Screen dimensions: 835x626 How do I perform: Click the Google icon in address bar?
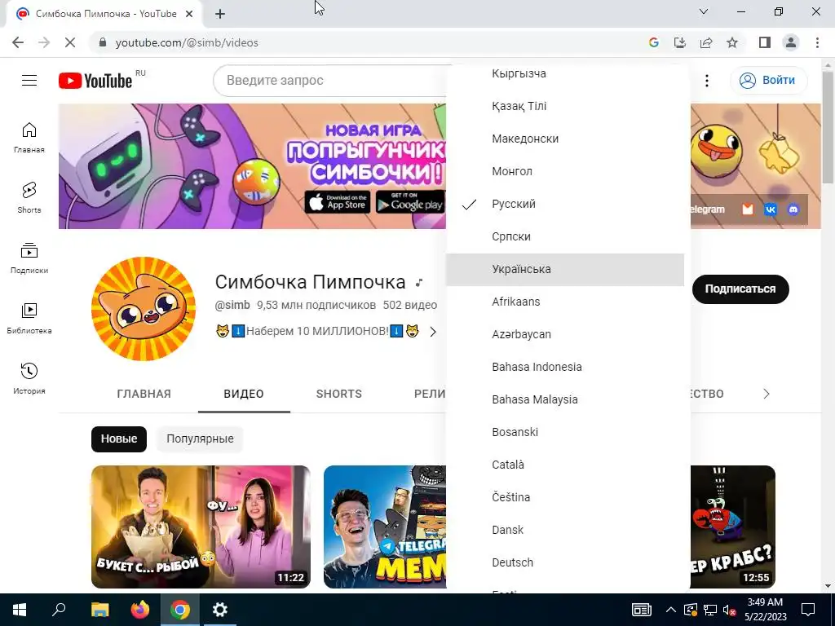[654, 42]
